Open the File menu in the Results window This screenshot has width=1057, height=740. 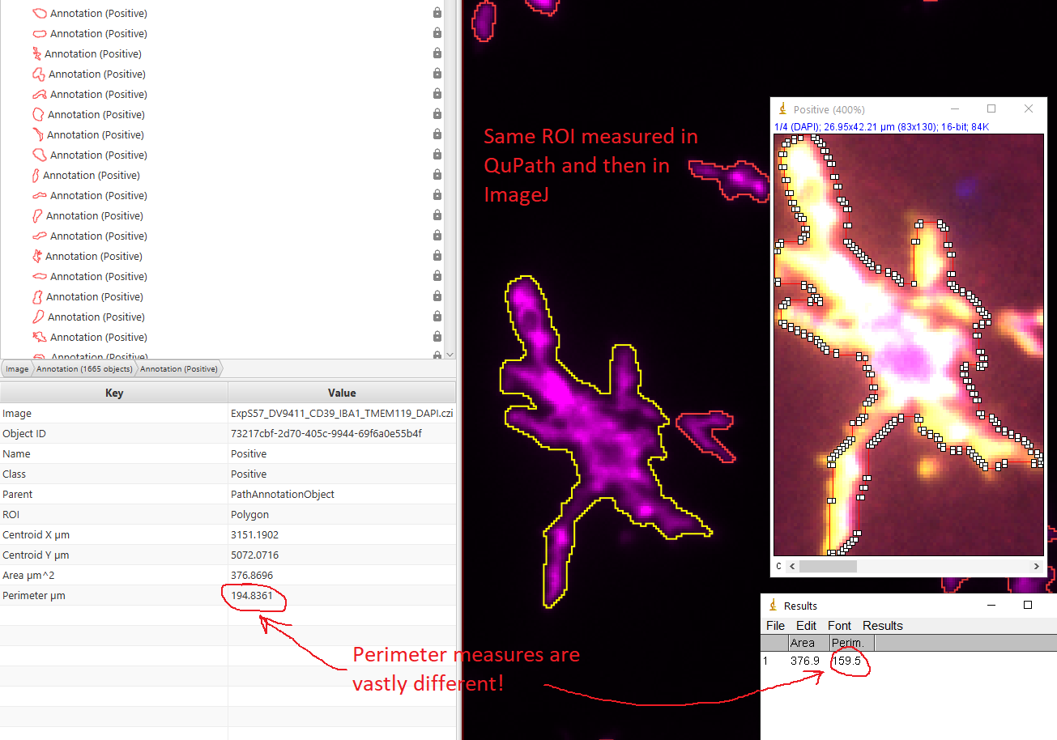(775, 625)
